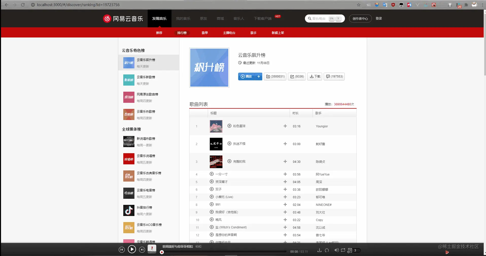Click the previous track button in player bar
The height and width of the screenshot is (256, 486).
[x=122, y=250]
